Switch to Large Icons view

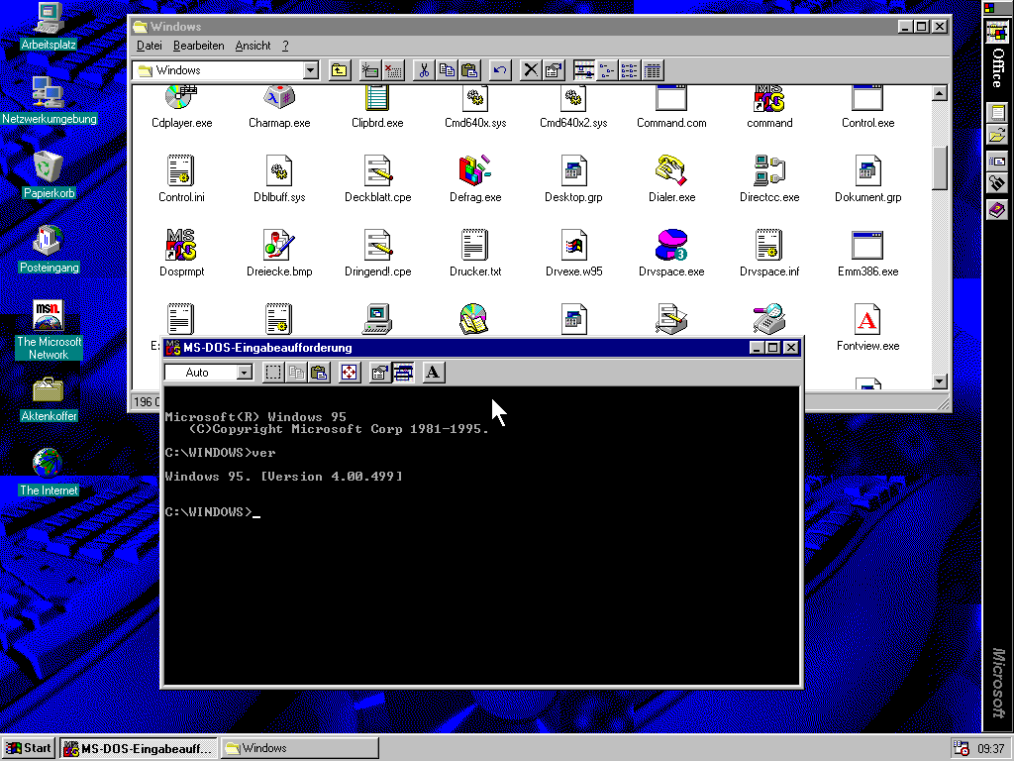(584, 70)
